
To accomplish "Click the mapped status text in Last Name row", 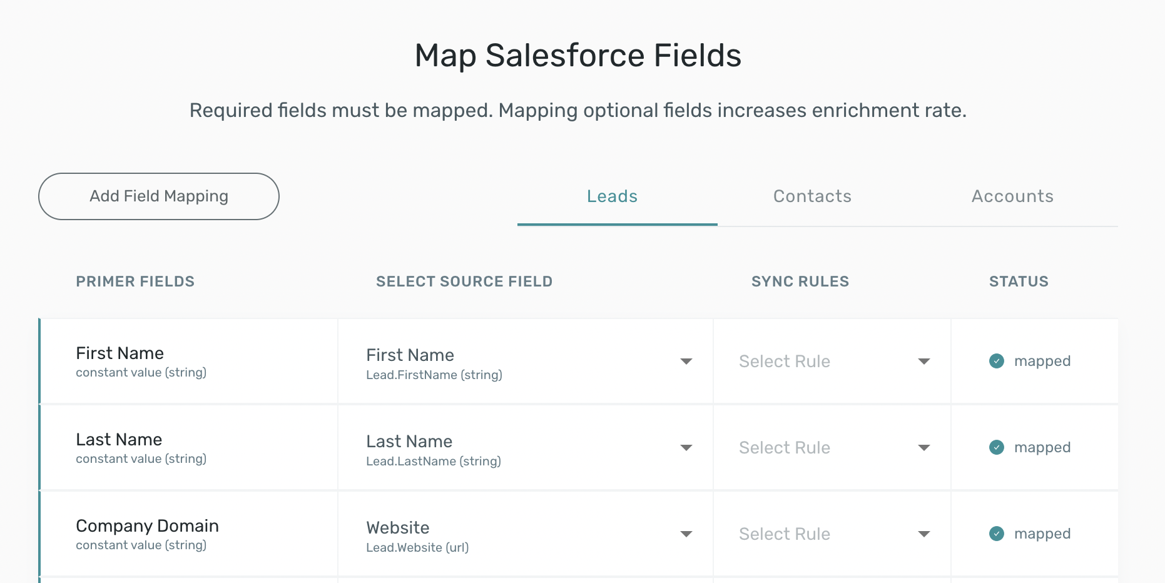I will pos(1042,448).
